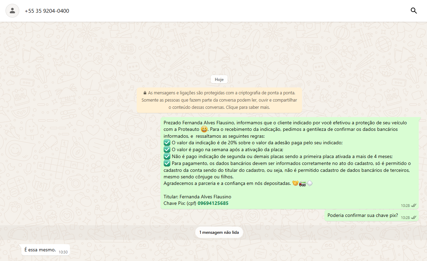This screenshot has height=261, width=427.
Task: Open search in the conversation
Action: (414, 11)
